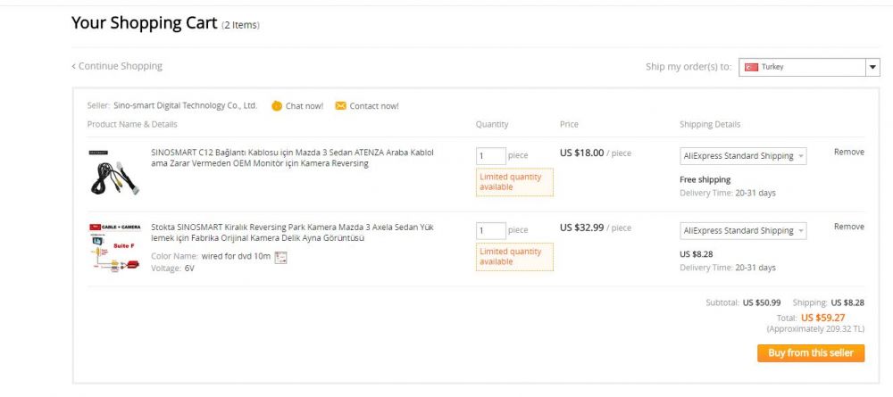
Task: Click Approximately 209.32 TL text
Action: pos(815,328)
